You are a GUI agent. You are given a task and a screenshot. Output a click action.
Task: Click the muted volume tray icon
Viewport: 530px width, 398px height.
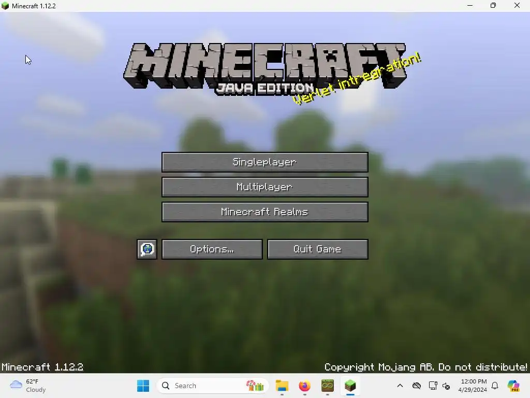446,386
